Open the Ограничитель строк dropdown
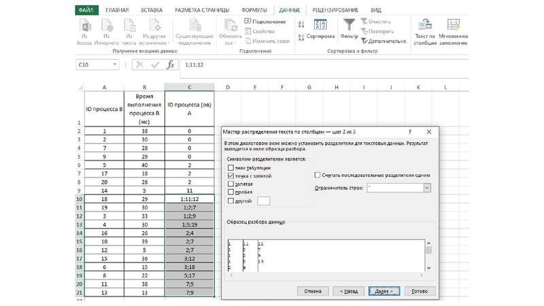 point(427,188)
